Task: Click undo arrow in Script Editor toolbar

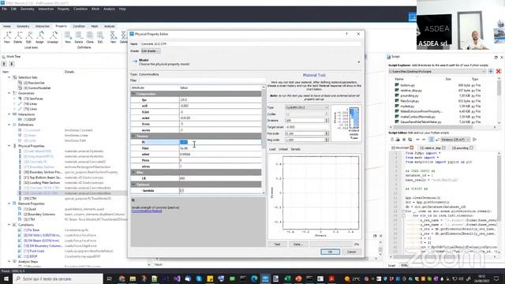Action: click(x=417, y=140)
